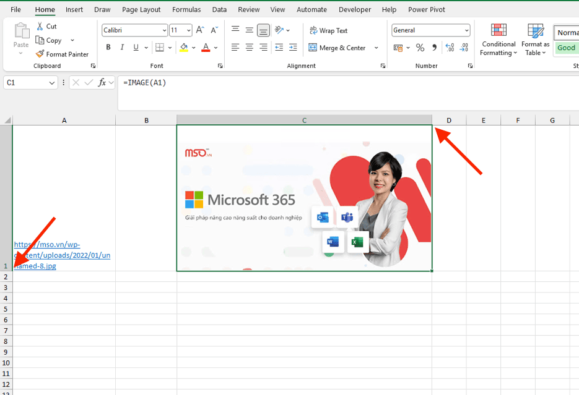Open underline style dropdown arrow

pos(146,48)
